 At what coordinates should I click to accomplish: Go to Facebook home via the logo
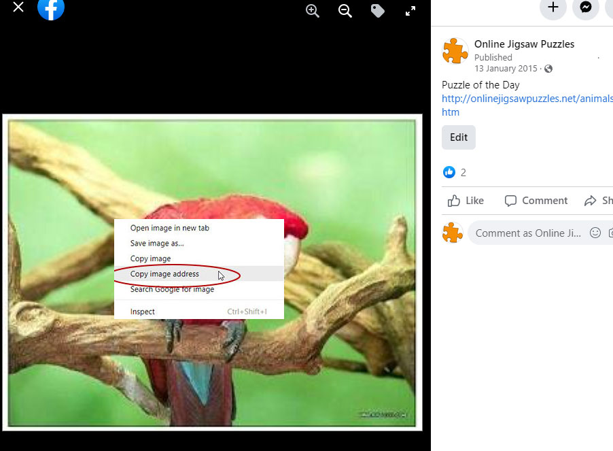(50, 10)
